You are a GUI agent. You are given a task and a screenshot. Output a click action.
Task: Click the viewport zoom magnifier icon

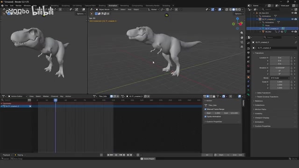pos(242,33)
